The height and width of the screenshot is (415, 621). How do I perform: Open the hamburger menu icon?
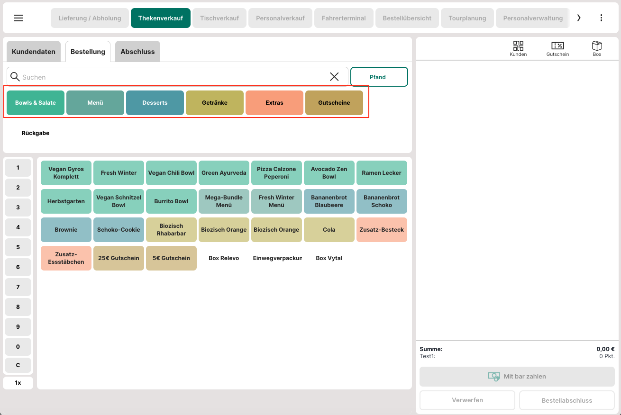click(18, 18)
